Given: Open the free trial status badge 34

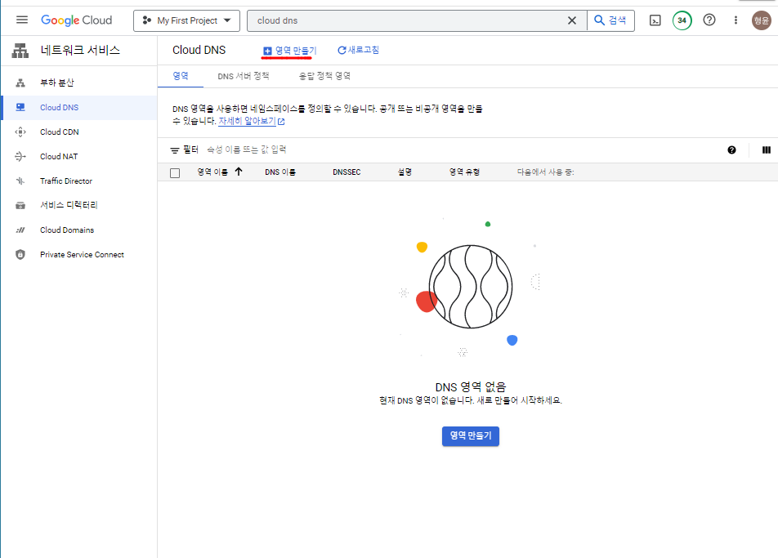Looking at the screenshot, I should coord(682,20).
